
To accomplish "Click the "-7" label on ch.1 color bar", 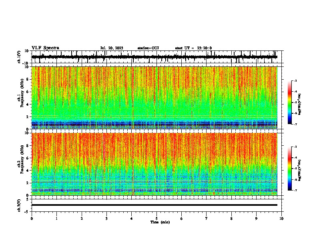I will point(295,124).
